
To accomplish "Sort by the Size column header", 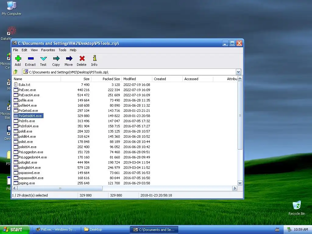I will (x=76, y=79).
